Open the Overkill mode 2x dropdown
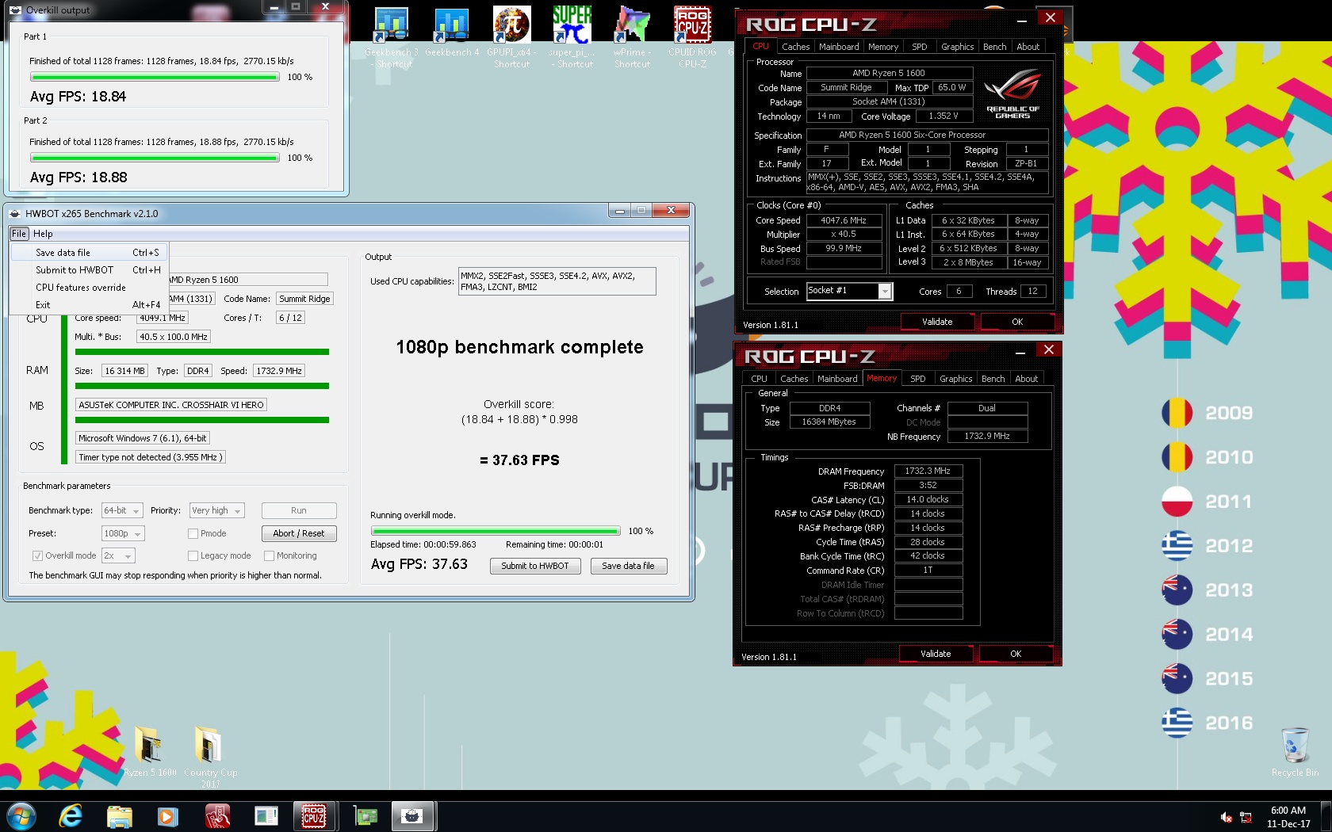The image size is (1332, 832). pos(118,555)
